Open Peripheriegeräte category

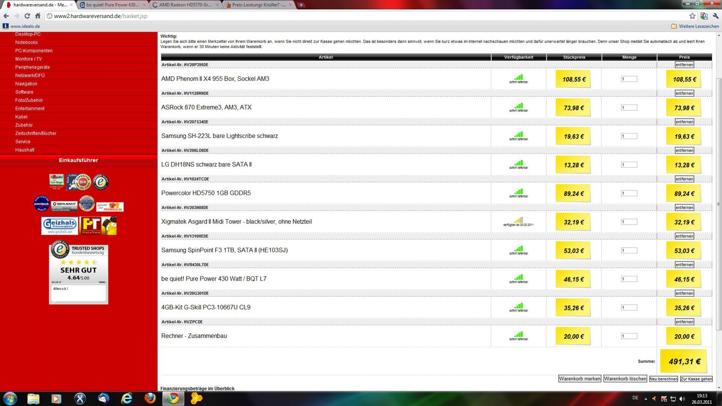point(32,67)
